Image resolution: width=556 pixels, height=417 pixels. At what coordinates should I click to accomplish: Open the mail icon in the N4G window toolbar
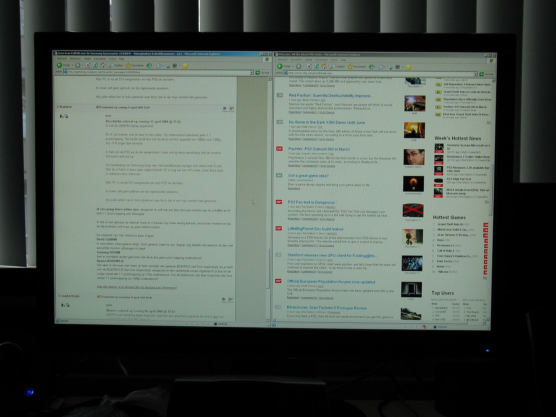[x=381, y=67]
